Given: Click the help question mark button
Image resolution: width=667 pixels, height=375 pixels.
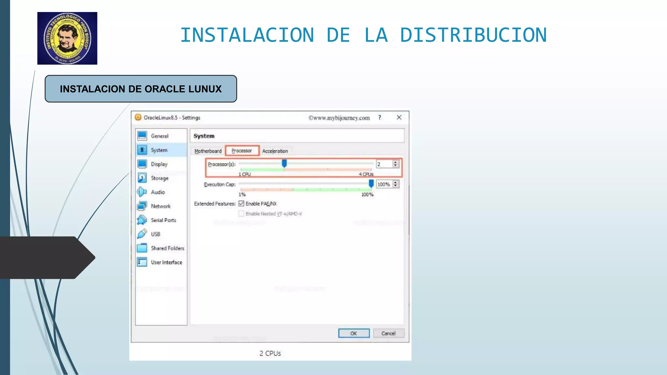Looking at the screenshot, I should tap(379, 118).
